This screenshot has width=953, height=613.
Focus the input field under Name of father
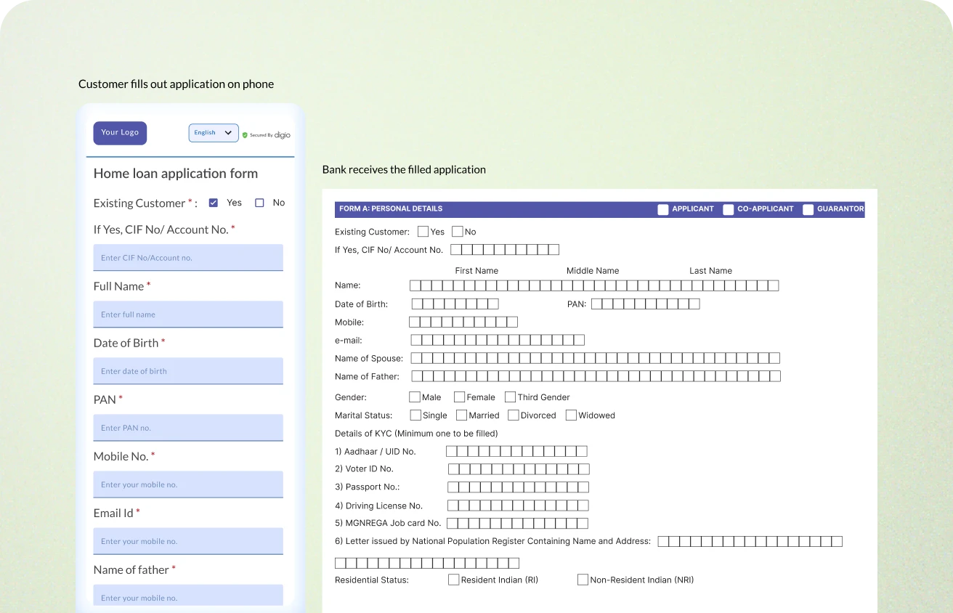(188, 595)
